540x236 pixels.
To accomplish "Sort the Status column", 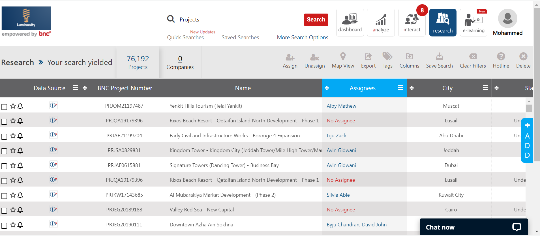I will [x=496, y=88].
